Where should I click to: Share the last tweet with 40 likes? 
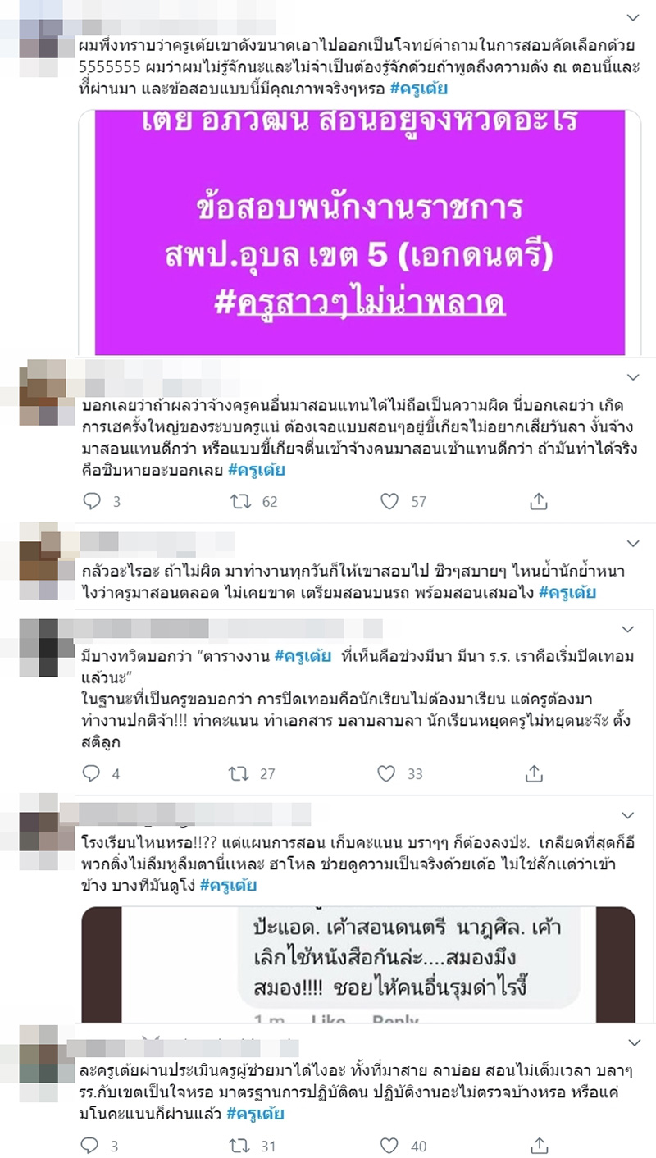[x=540, y=1144]
